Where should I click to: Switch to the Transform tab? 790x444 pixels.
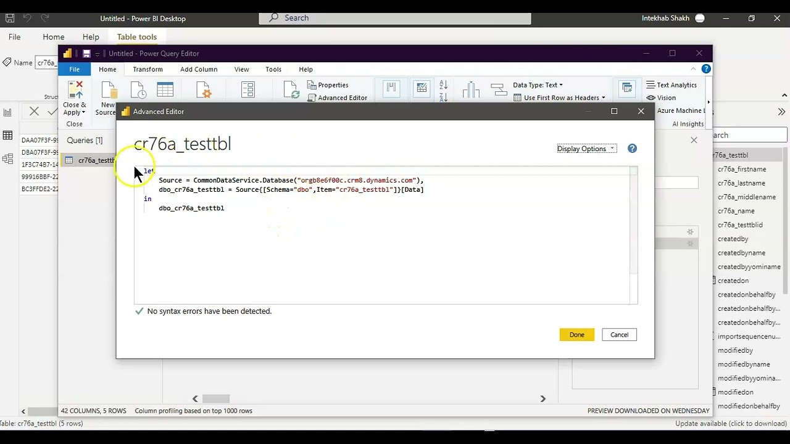click(x=148, y=69)
